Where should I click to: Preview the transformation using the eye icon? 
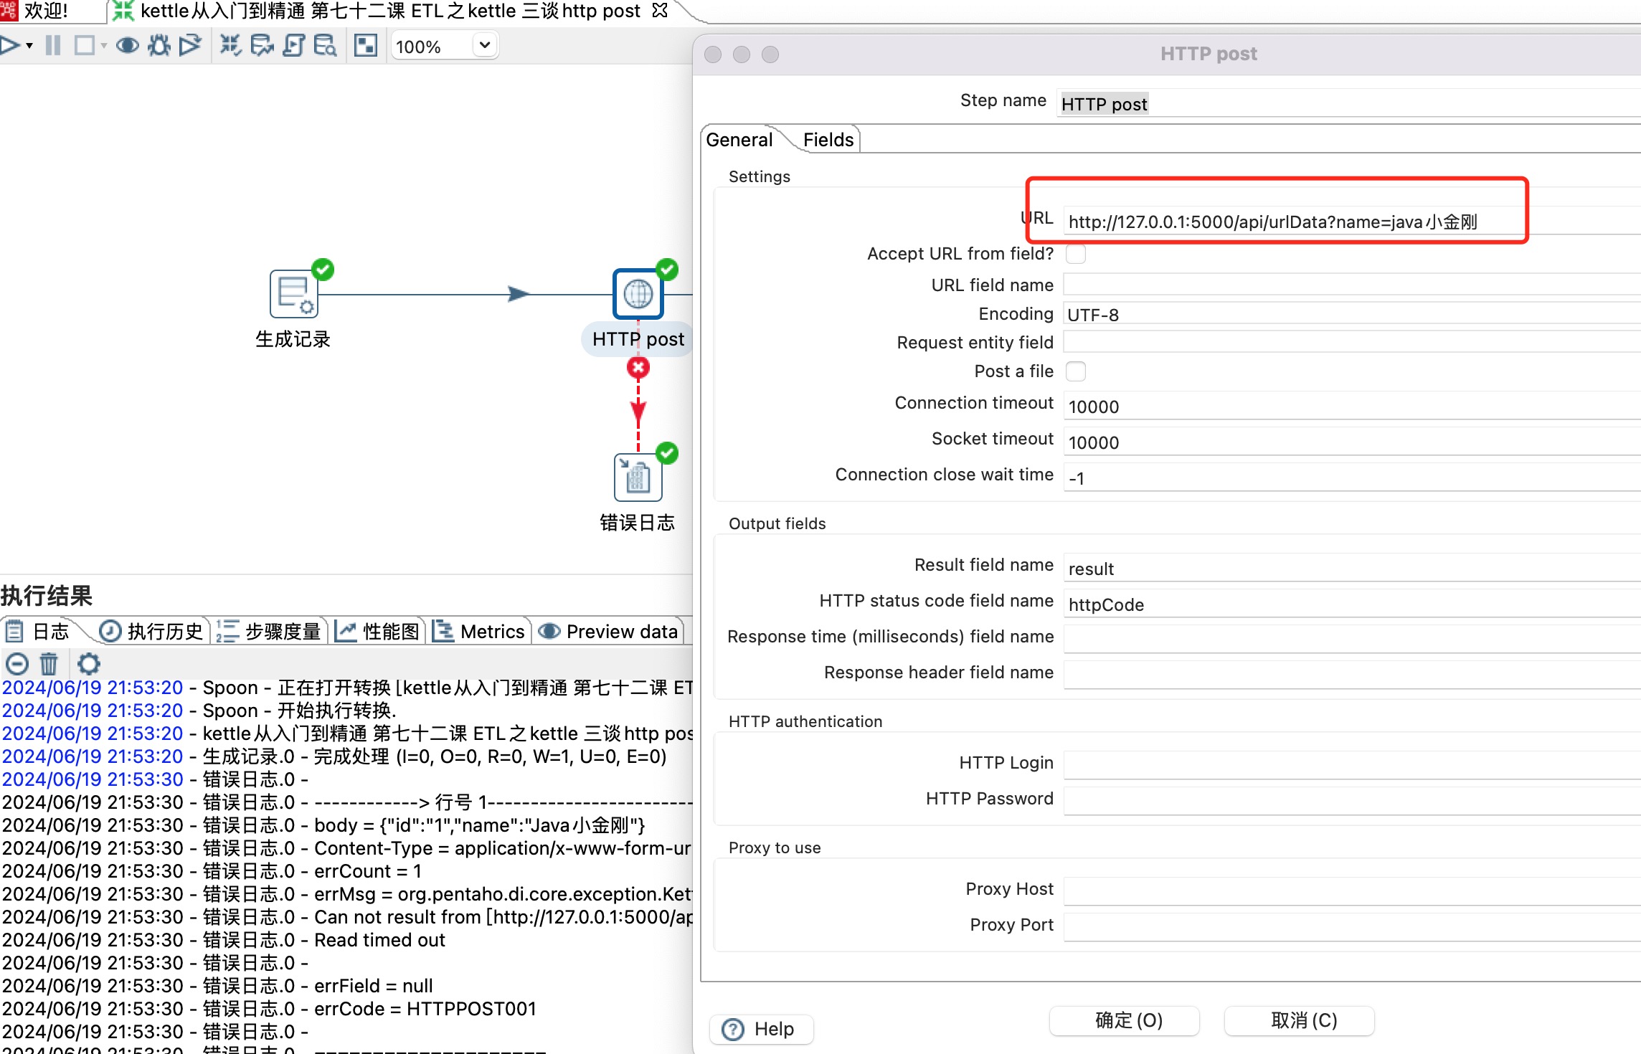click(128, 45)
